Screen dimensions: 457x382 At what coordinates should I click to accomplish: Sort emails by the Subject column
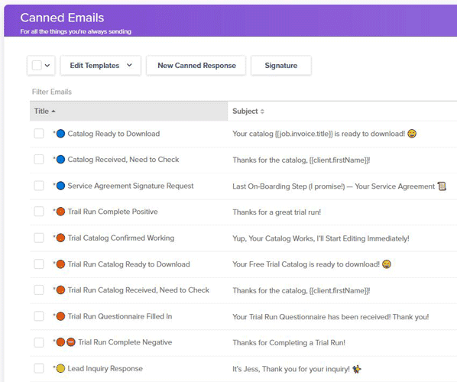click(248, 112)
